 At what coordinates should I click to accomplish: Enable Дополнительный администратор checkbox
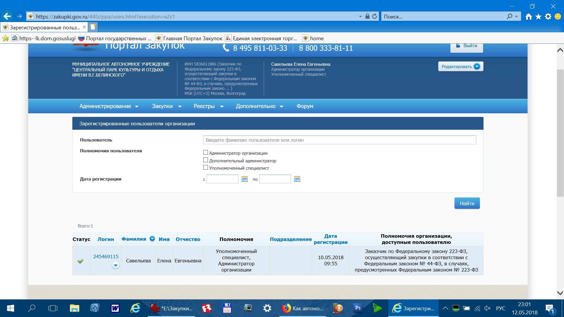(206, 160)
